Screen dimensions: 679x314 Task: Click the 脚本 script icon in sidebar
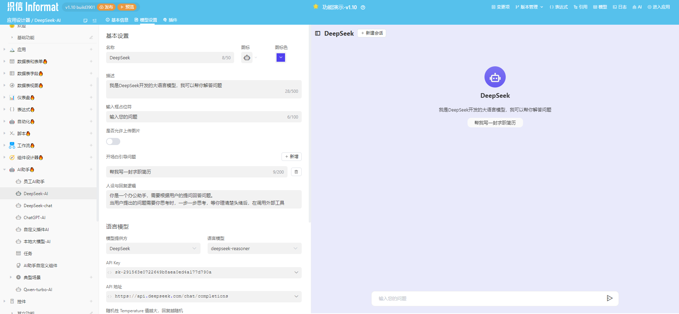[12, 133]
